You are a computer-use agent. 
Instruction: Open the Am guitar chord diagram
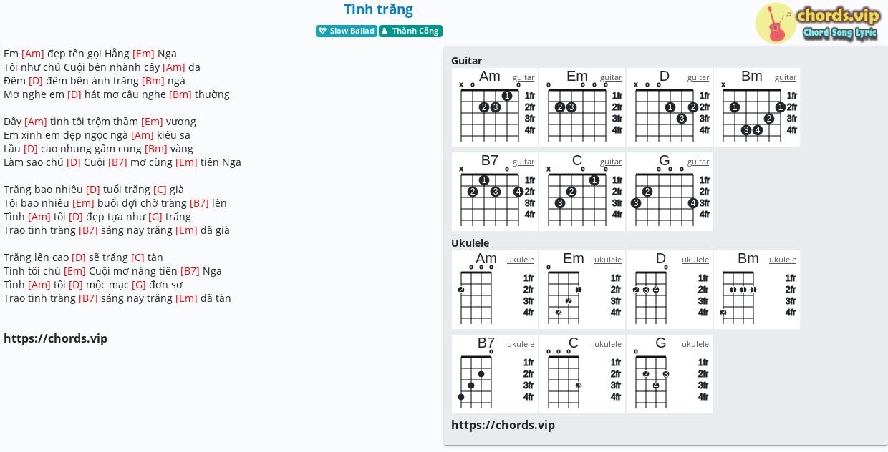click(x=495, y=107)
